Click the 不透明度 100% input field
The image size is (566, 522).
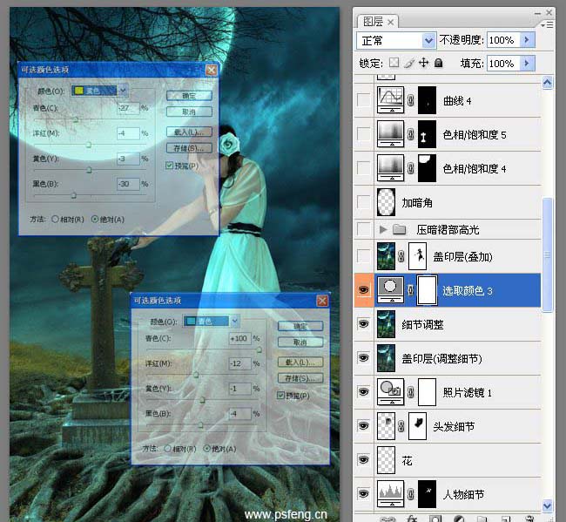tap(503, 40)
